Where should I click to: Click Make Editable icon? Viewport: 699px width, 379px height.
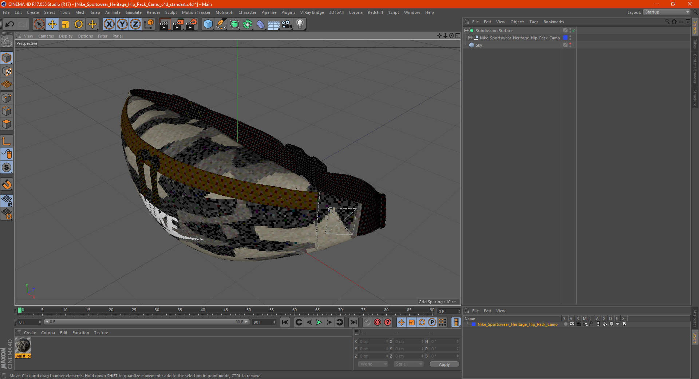(7, 42)
